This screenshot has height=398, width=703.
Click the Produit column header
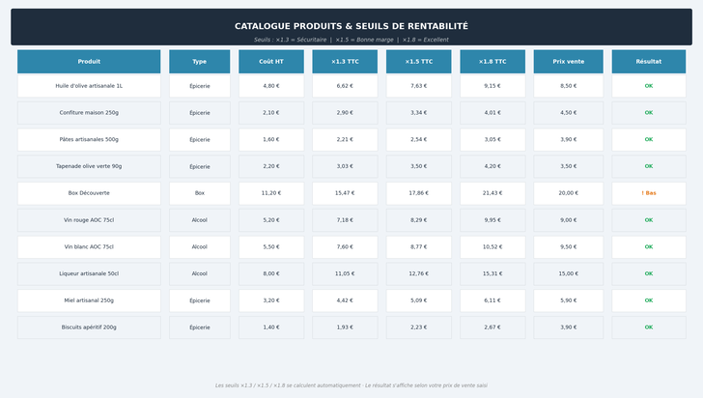tap(89, 62)
